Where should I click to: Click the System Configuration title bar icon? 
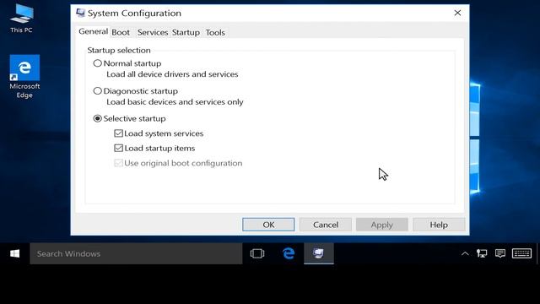coord(81,14)
